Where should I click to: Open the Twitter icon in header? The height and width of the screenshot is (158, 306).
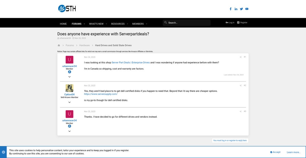241,9
